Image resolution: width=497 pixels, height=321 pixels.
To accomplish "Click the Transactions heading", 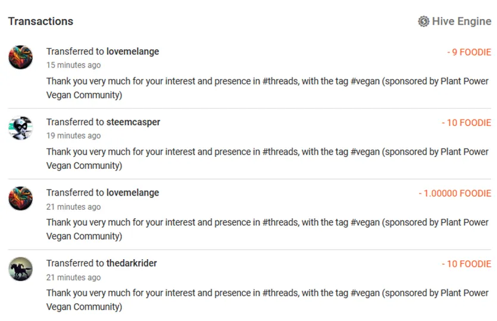I will (40, 21).
